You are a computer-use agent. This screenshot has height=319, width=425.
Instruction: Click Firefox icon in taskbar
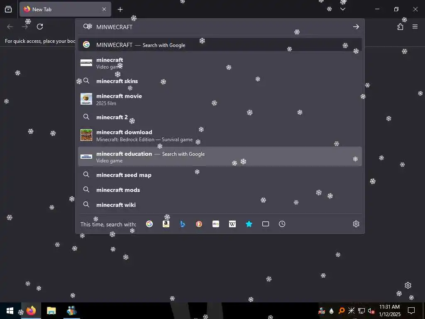[31, 311]
